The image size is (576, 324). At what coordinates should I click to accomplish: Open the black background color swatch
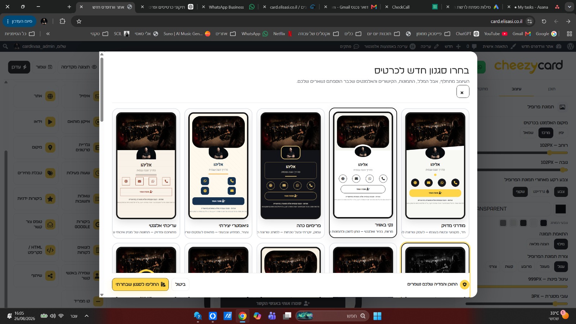(561, 209)
